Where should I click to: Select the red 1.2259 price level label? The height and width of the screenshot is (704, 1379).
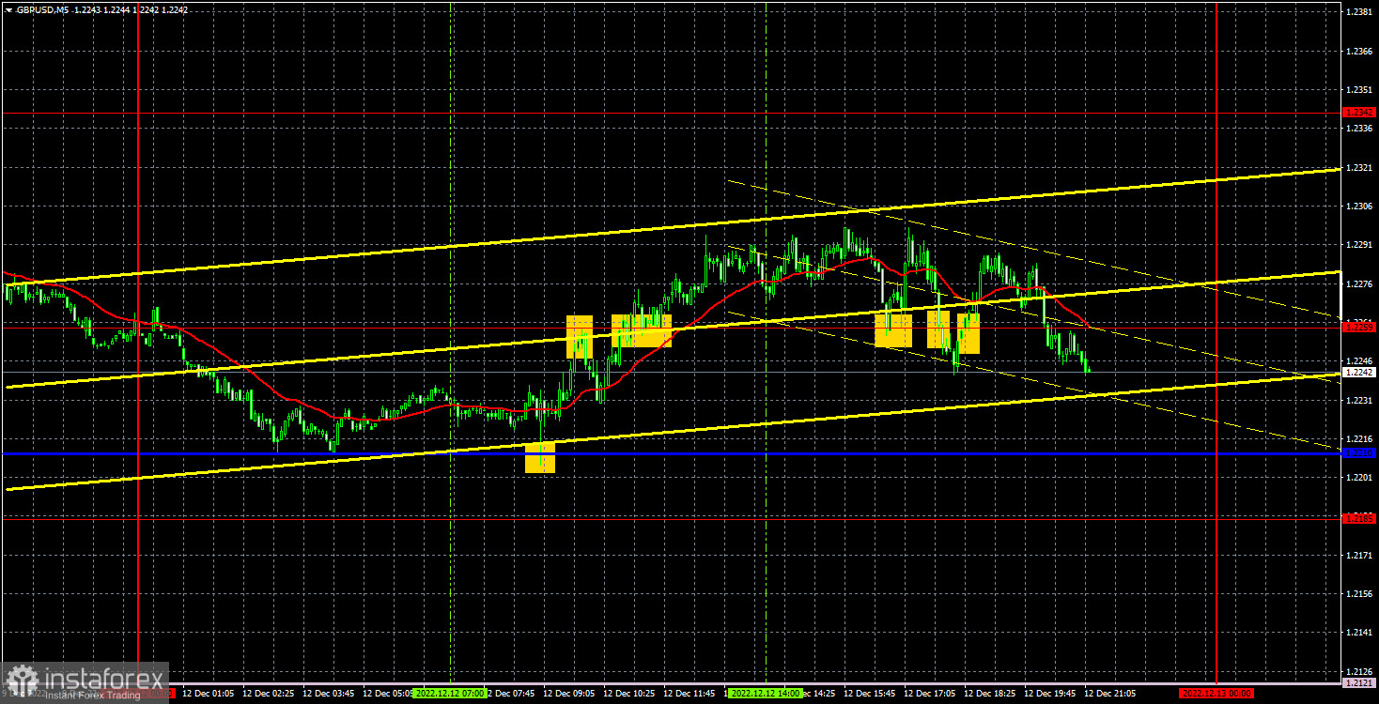click(1360, 327)
